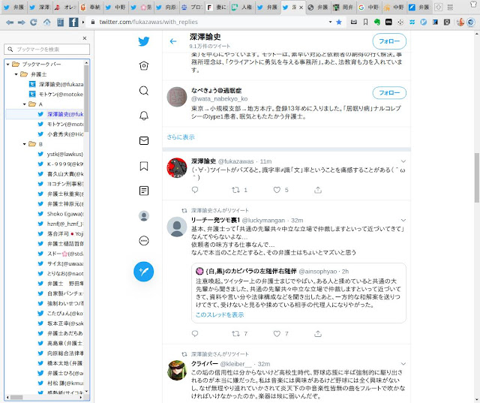
Task: Share the @luckymangan tweet
Action: pos(318,333)
